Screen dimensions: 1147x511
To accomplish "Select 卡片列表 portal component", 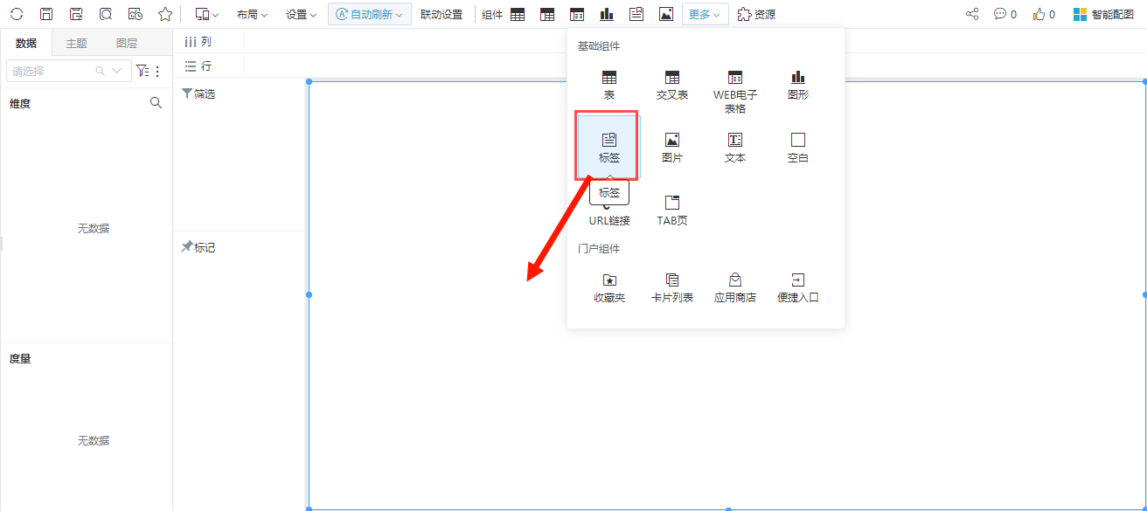I will (x=672, y=287).
